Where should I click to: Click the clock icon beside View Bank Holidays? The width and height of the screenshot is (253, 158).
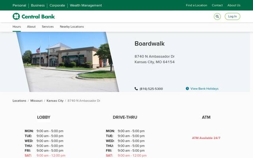tap(187, 88)
